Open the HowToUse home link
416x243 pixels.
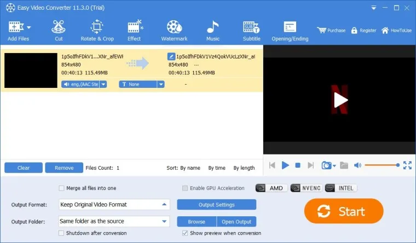click(396, 31)
